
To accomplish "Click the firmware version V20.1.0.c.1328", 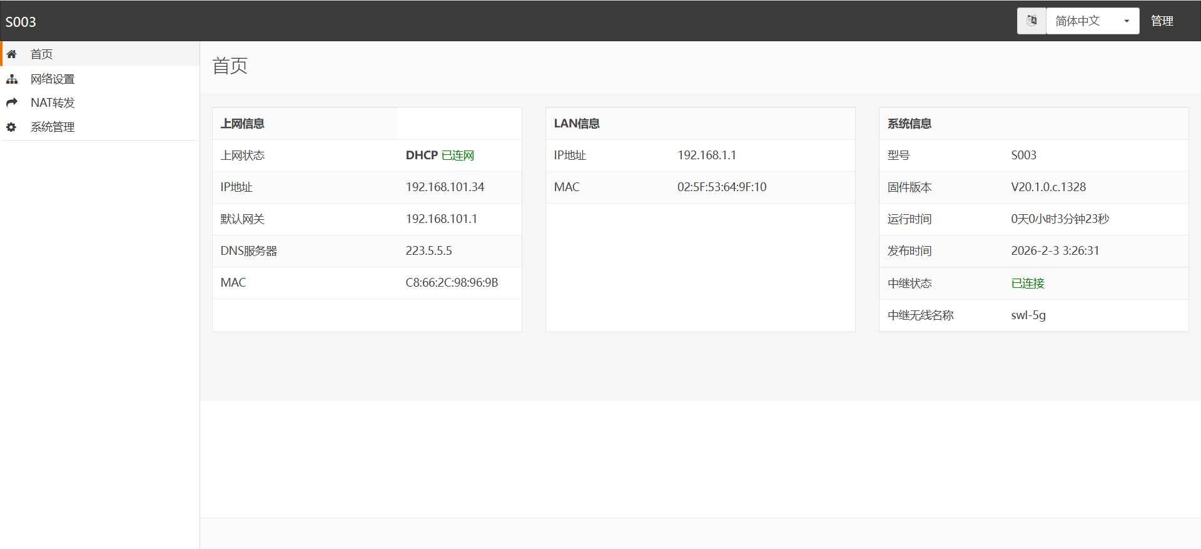I will 1048,187.
